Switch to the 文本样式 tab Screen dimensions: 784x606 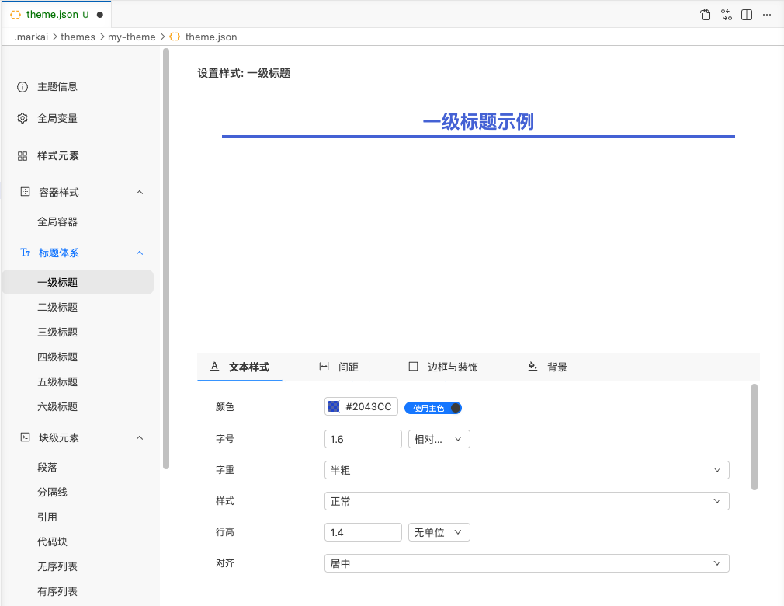coord(240,367)
